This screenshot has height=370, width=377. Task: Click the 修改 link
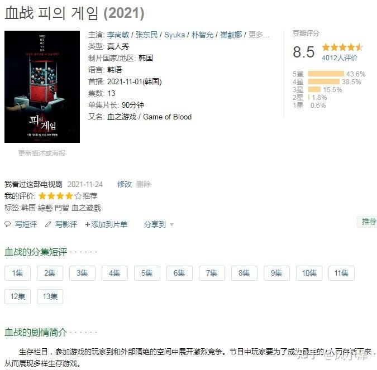click(125, 184)
